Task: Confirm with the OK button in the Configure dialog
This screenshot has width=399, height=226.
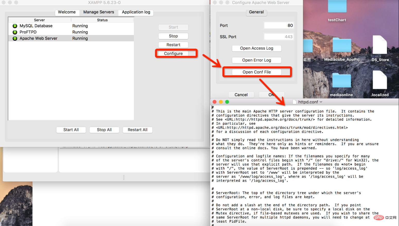Action: click(272, 95)
